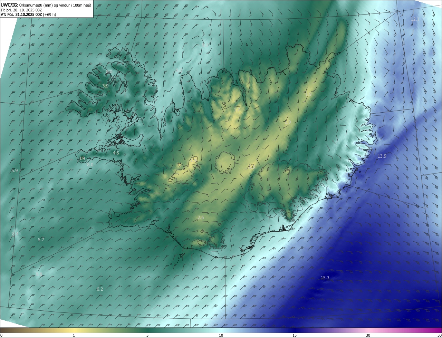The height and width of the screenshot is (338, 442).
Task: Click the 15.3 precipitation value over the sea
Action: click(325, 278)
